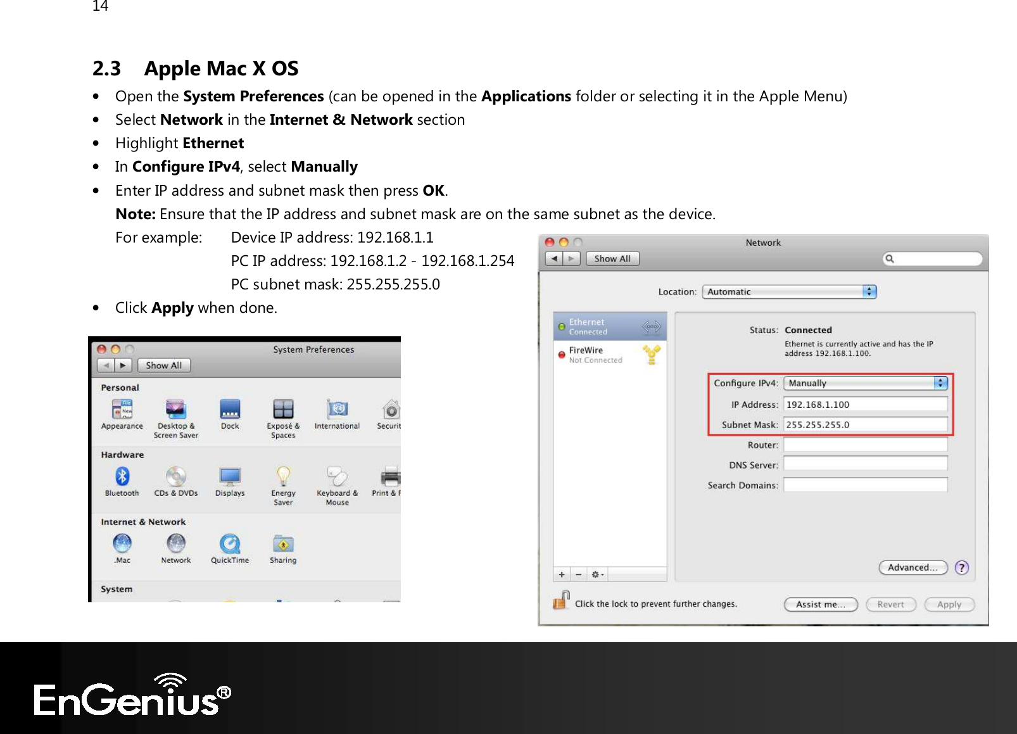Open Energy Saver preferences
The width and height of the screenshot is (1017, 734).
pyautogui.click(x=283, y=486)
